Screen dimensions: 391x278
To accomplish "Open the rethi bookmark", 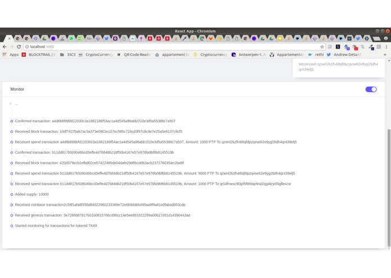I will pyautogui.click(x=316, y=55).
